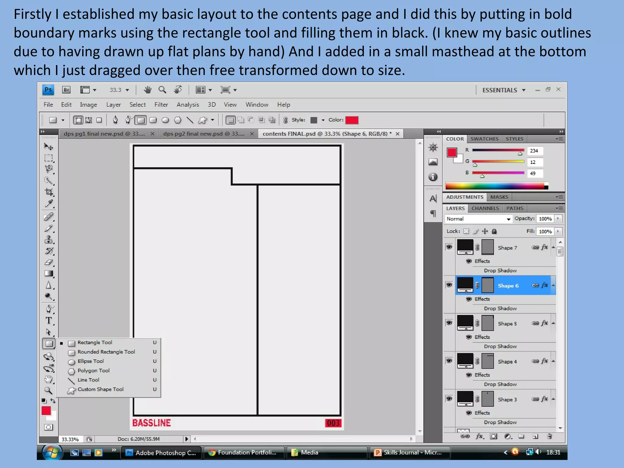Choose Ellipse Tool from the flyout
This screenshot has width=624, height=468.
[90, 361]
